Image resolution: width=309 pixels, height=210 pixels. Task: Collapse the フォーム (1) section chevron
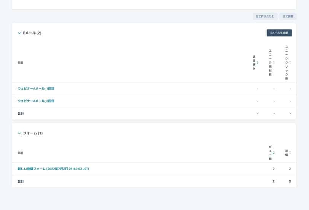[19, 133]
